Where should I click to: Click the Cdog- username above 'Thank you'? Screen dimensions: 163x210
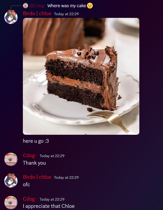[30, 156]
